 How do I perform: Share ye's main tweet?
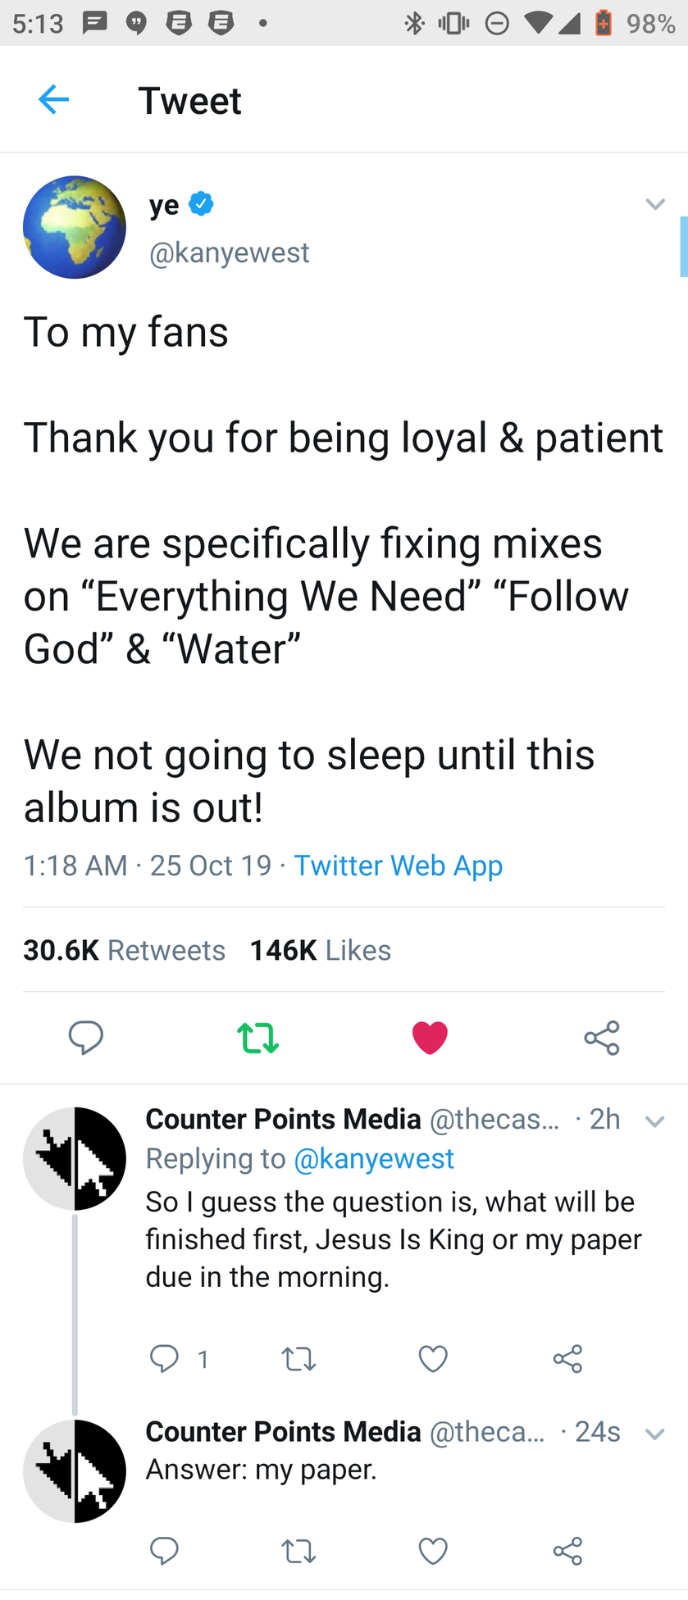pyautogui.click(x=602, y=1038)
